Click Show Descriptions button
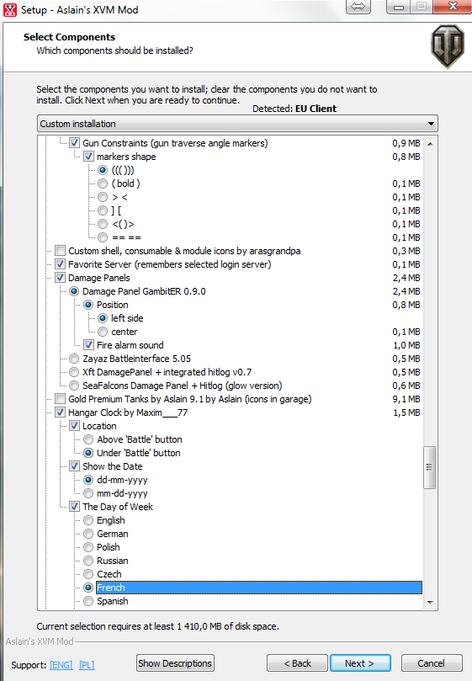This screenshot has height=681, width=472. point(175,663)
